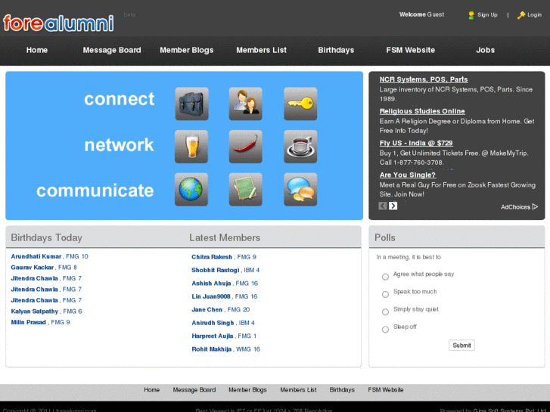Select 'Agree what people say' poll option
Screen dimensions: 550x412
tap(385, 277)
